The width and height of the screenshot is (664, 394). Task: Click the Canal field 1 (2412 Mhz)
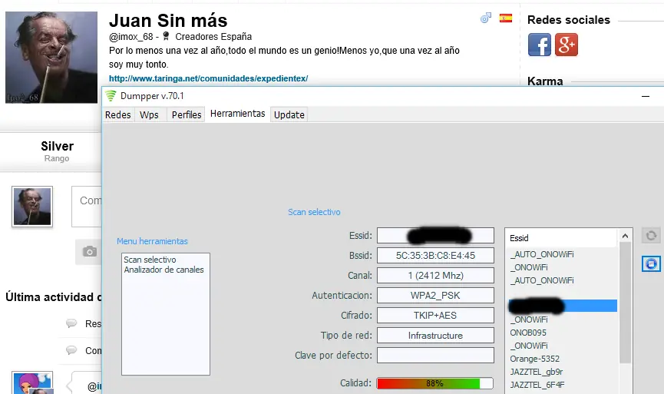(x=435, y=276)
